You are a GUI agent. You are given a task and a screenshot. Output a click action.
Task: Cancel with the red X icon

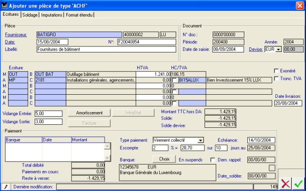[286, 184]
